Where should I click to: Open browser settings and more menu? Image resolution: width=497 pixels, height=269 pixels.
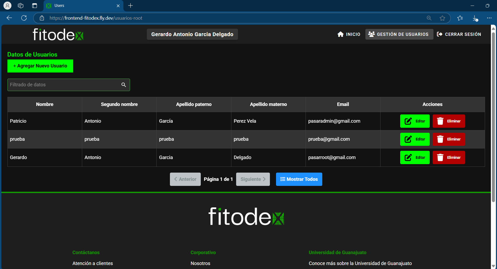(489, 18)
